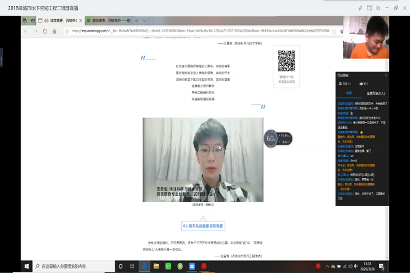Open Task View on taskbar
Viewport: 410px width, 273px height.
pos(132,266)
